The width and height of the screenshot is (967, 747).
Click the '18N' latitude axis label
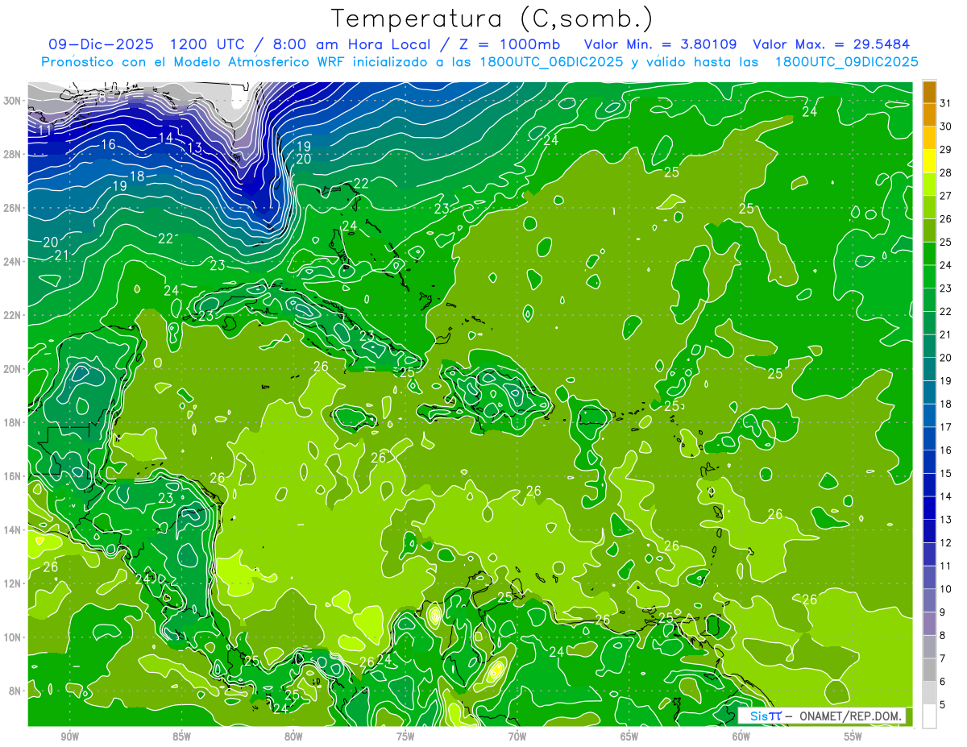click(x=12, y=422)
